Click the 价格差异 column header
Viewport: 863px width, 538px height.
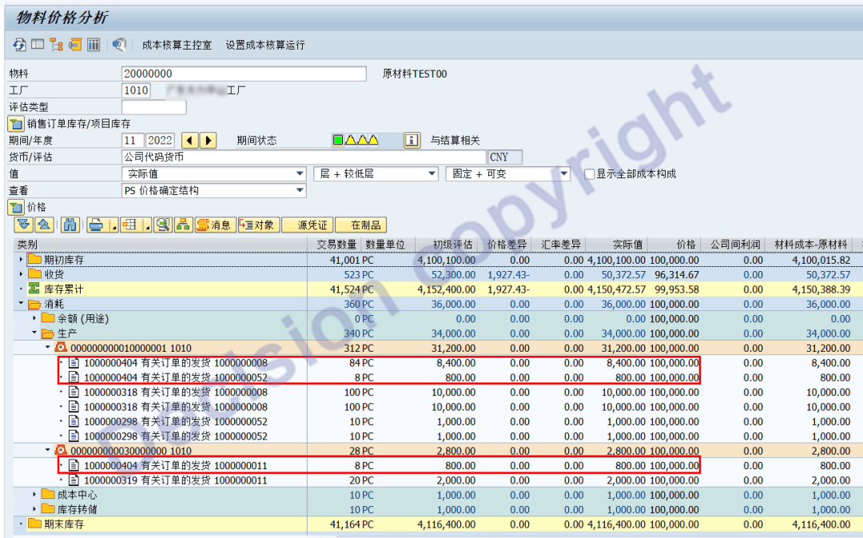[x=505, y=245]
